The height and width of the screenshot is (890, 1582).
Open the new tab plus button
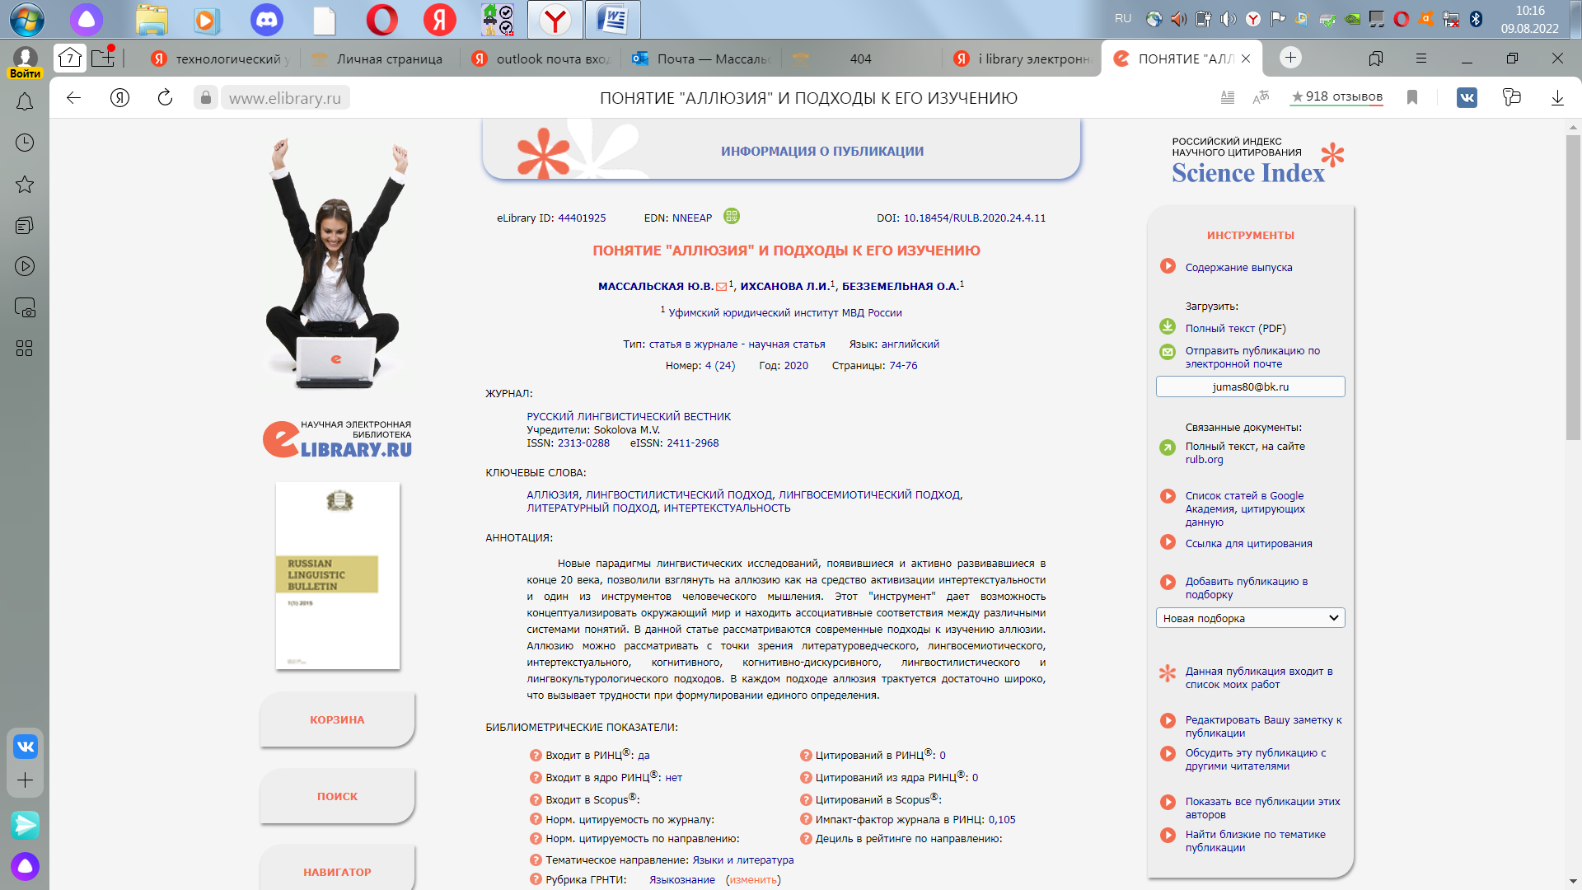[1291, 58]
